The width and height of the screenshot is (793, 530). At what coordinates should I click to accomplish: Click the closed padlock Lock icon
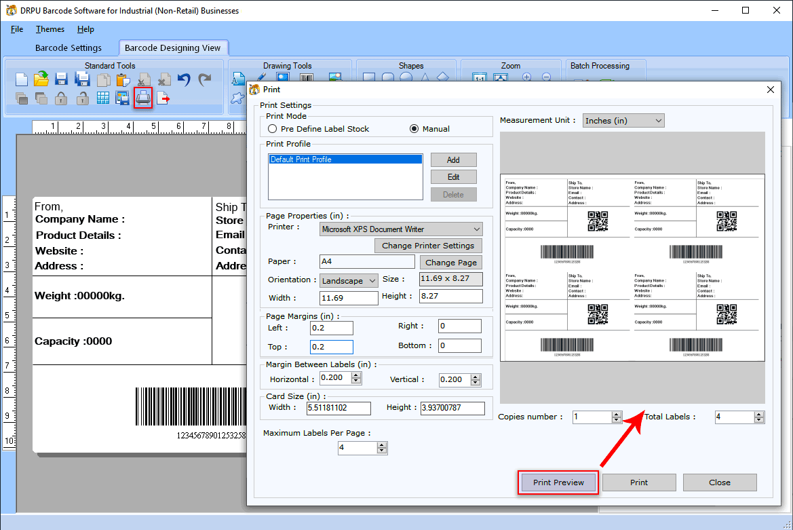61,98
